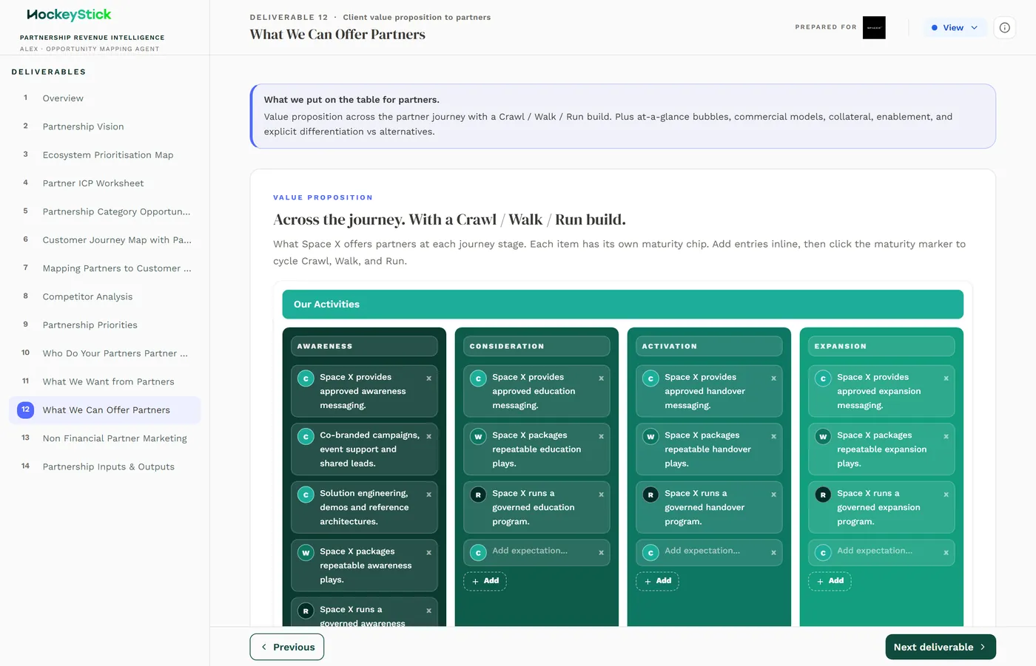Remove 'repeatable awareness plays' item
Image resolution: width=1036 pixels, height=666 pixels.
click(428, 553)
